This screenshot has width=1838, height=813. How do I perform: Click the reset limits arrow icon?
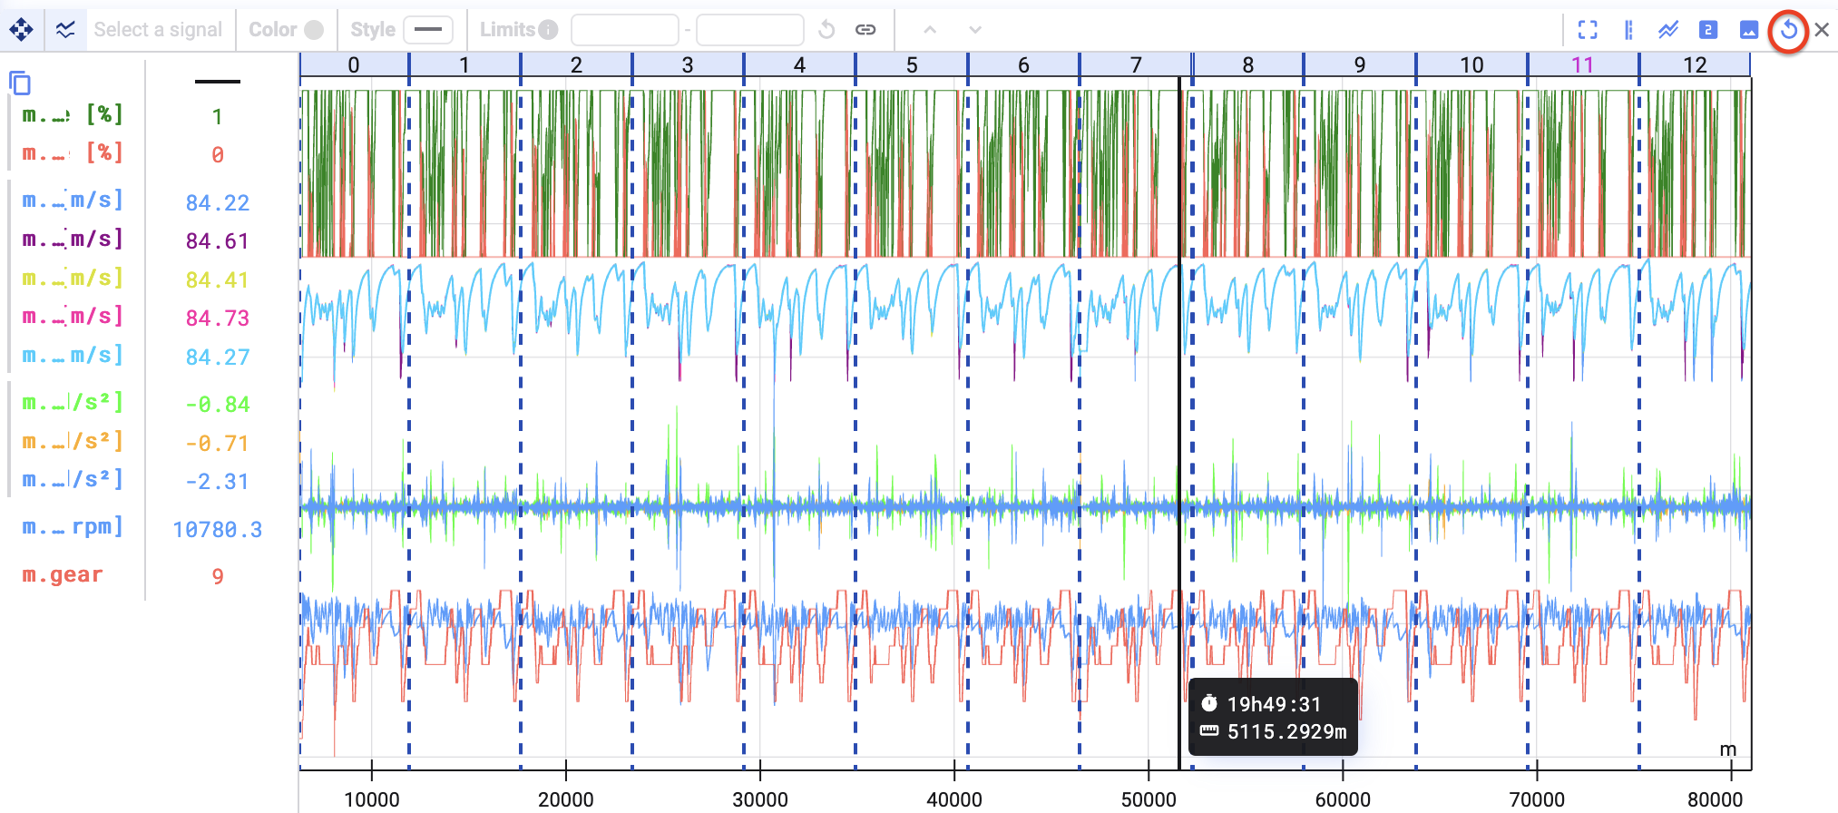click(826, 30)
